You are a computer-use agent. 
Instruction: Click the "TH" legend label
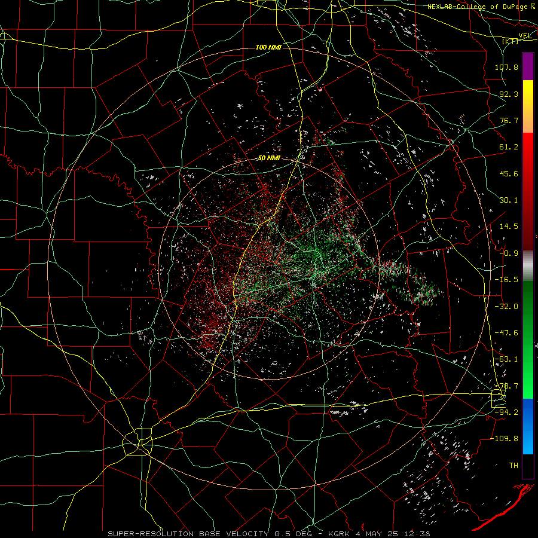pyautogui.click(x=513, y=466)
